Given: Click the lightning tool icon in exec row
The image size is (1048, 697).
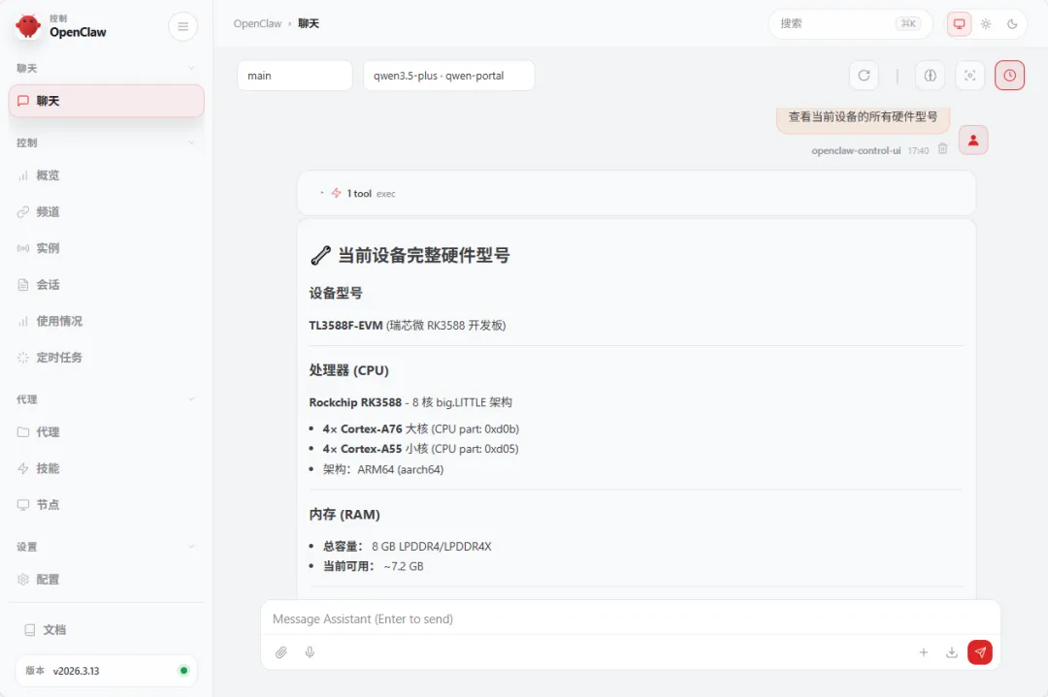Looking at the screenshot, I should point(336,193).
